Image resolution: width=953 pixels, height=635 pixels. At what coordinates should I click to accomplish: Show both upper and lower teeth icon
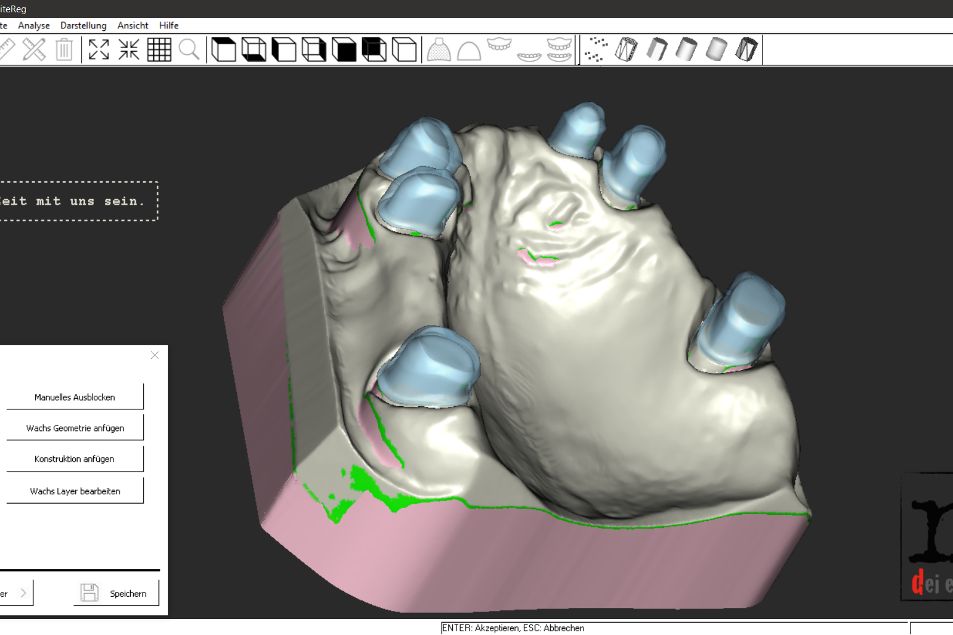(x=559, y=49)
